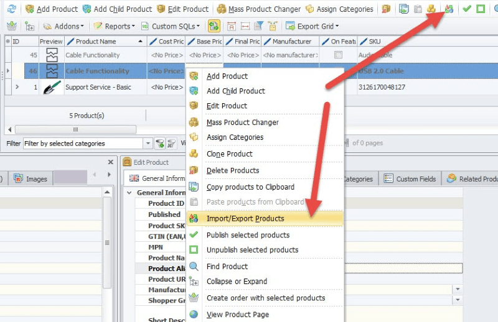Expand the Reports dropdown
Screen dimensions: 498x322
(x=114, y=26)
